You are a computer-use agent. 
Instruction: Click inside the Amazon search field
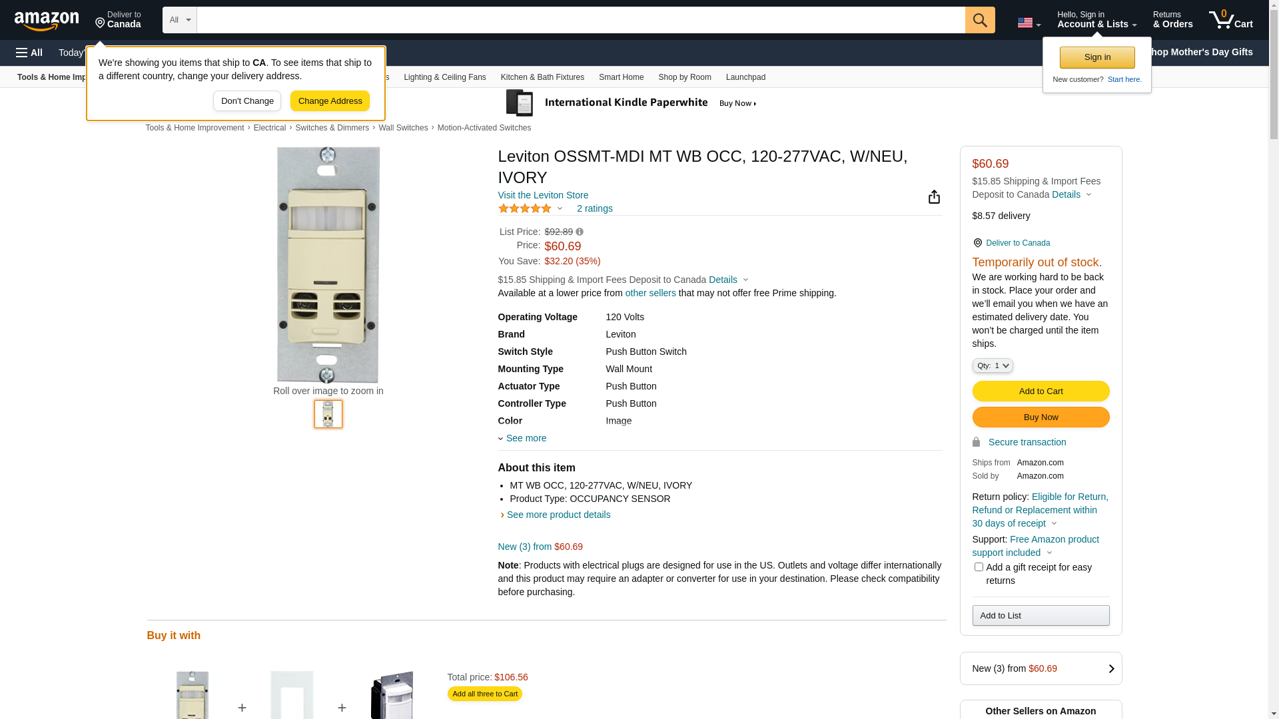(580, 20)
